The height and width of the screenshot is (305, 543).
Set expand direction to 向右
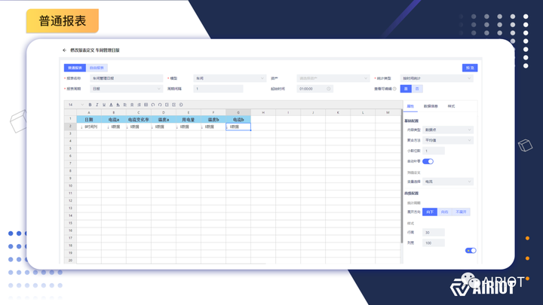tap(445, 212)
